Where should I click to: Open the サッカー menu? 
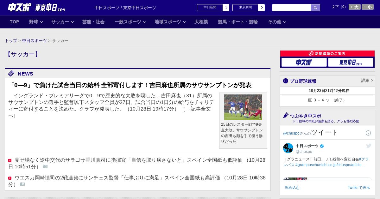click(60, 22)
